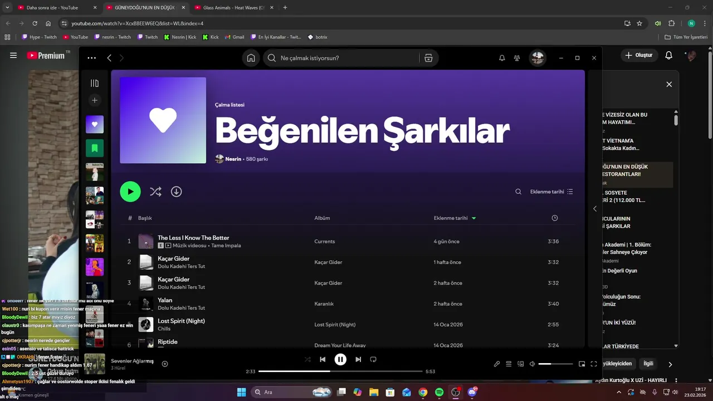The image size is (713, 401).
Task: Mute Spotify volume speaker icon
Action: pyautogui.click(x=532, y=364)
